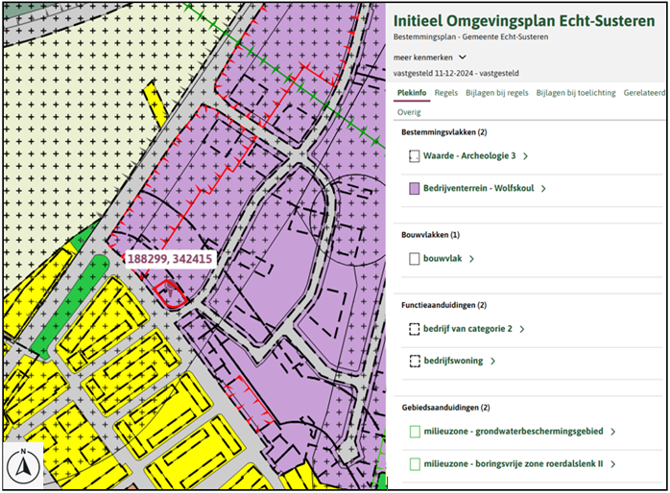Open chevron beside bedrijfswoning
The width and height of the screenshot is (670, 493).
(493, 362)
